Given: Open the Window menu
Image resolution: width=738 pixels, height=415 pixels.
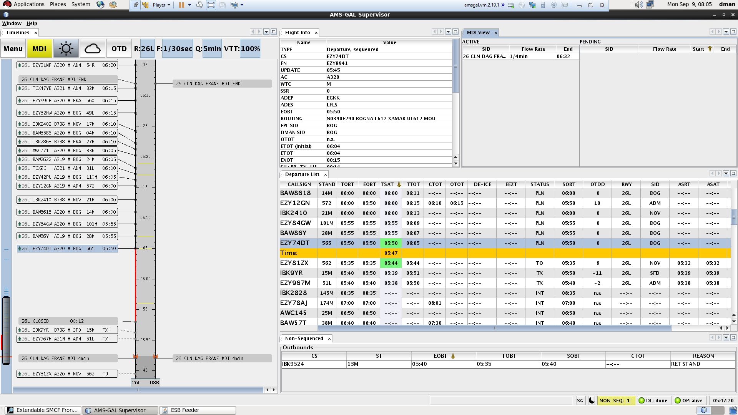Looking at the screenshot, I should coord(12,23).
